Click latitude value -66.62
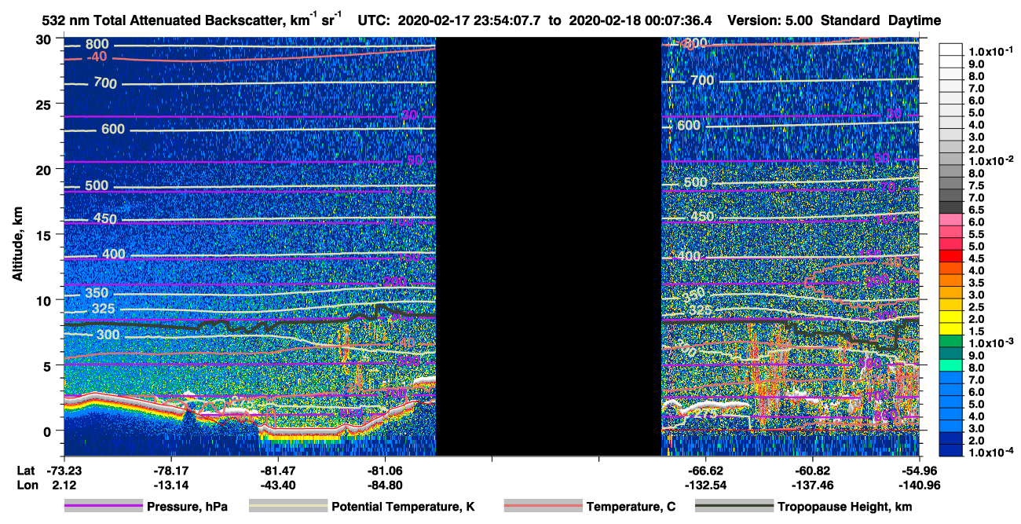1021x524 pixels. 705,470
